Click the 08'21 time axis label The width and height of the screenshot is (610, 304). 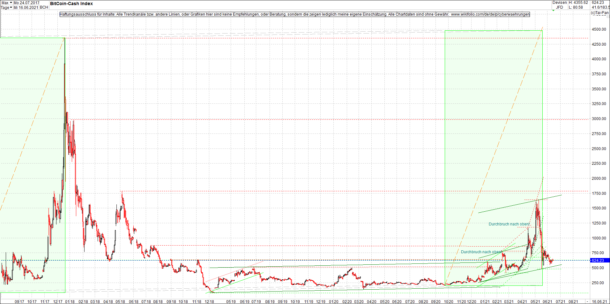[573, 302]
